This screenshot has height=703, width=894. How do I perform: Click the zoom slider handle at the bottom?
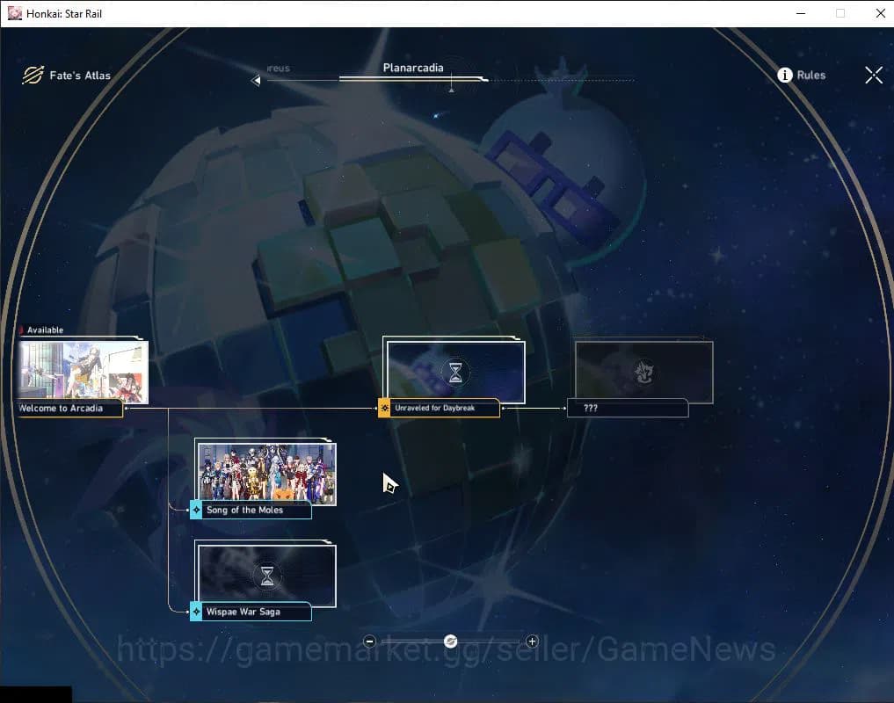coord(451,641)
